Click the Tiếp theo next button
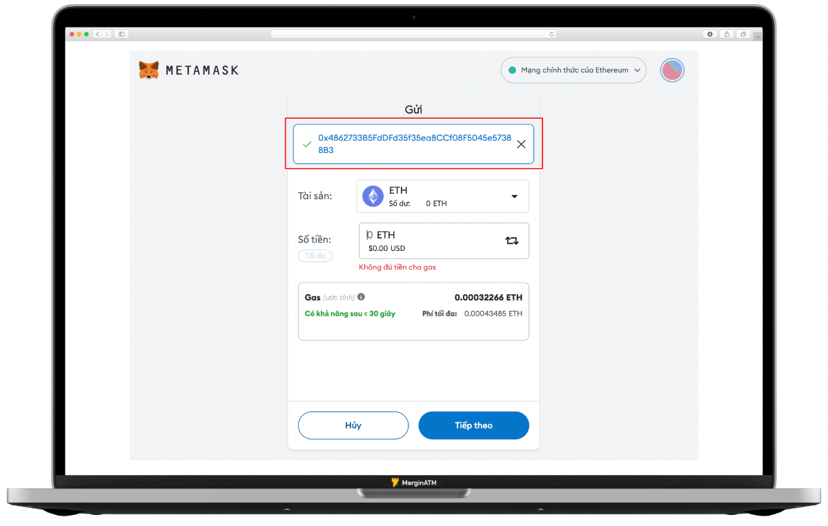The image size is (828, 526). pyautogui.click(x=473, y=425)
